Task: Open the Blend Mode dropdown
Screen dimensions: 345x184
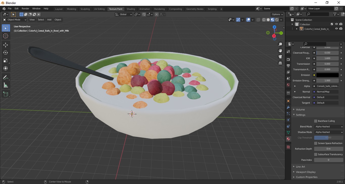Action: (329, 127)
